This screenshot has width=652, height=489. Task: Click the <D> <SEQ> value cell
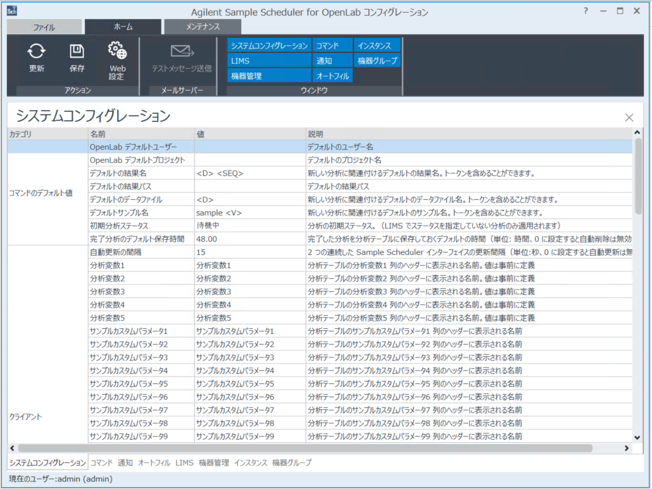coord(250,173)
